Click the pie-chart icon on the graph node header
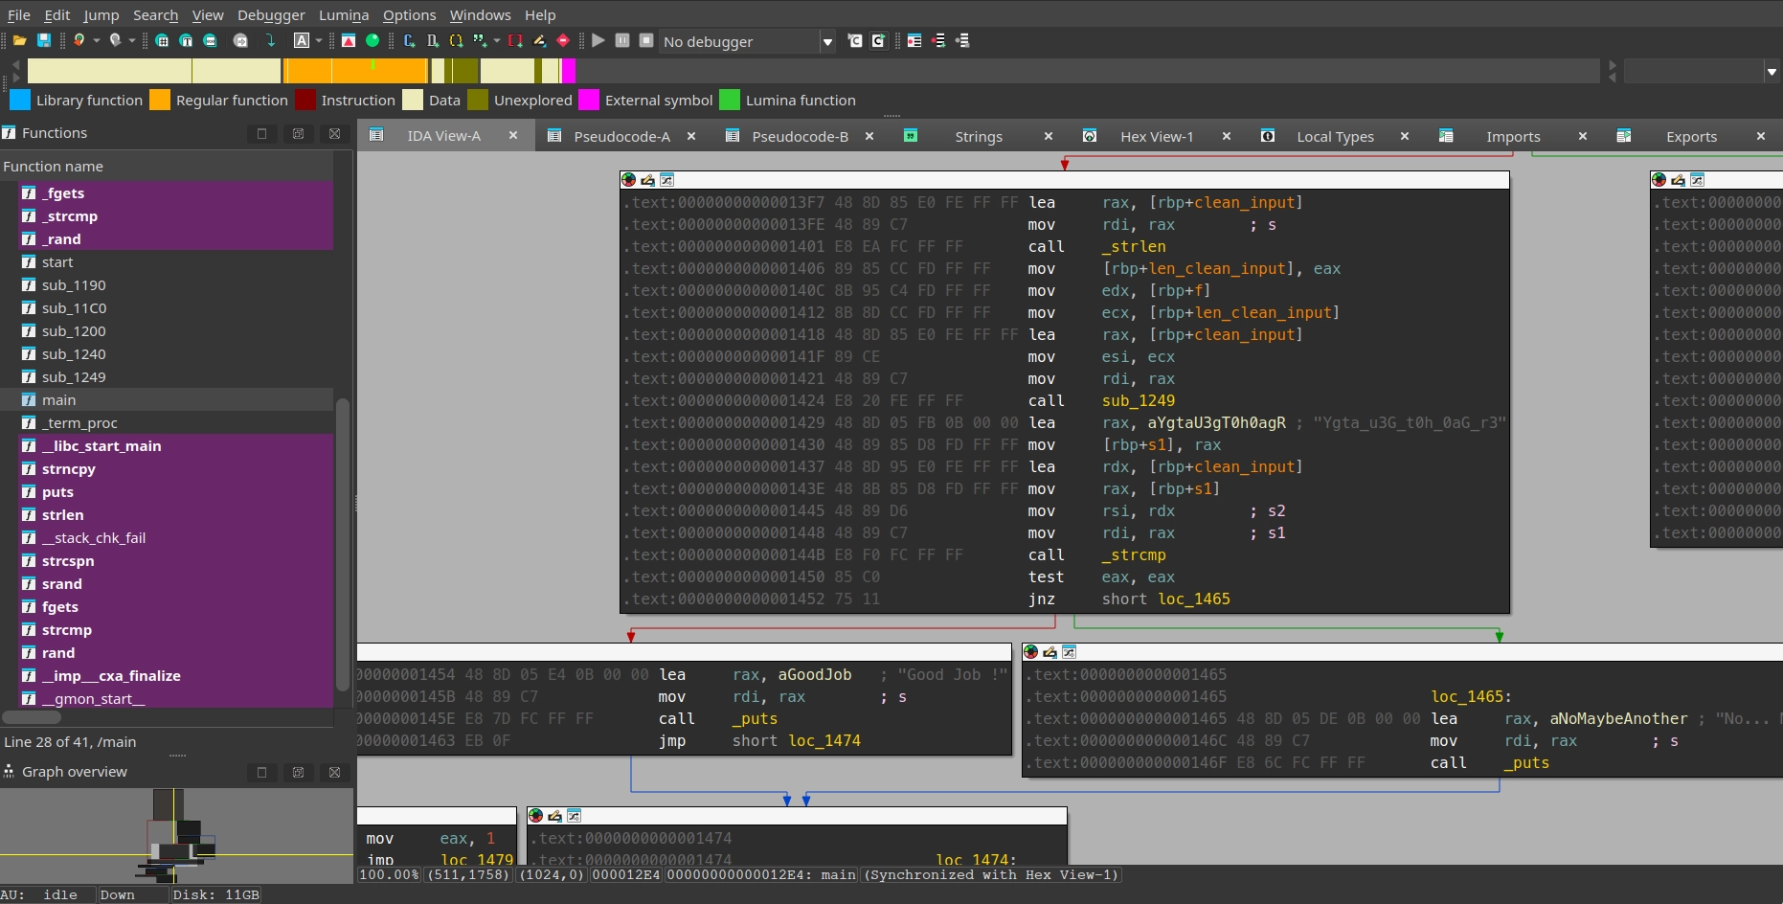Image resolution: width=1783 pixels, height=904 pixels. coord(628,180)
